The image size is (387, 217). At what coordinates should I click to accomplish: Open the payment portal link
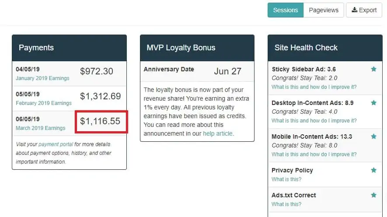point(56,144)
